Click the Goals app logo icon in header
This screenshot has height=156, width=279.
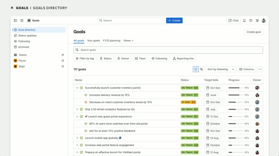29,20
